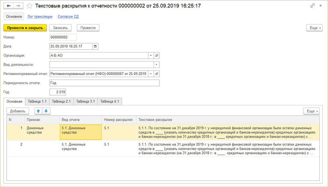328x187 pixels.
Task: Switch to the Таблица 4.1 tab
Action: (109, 101)
